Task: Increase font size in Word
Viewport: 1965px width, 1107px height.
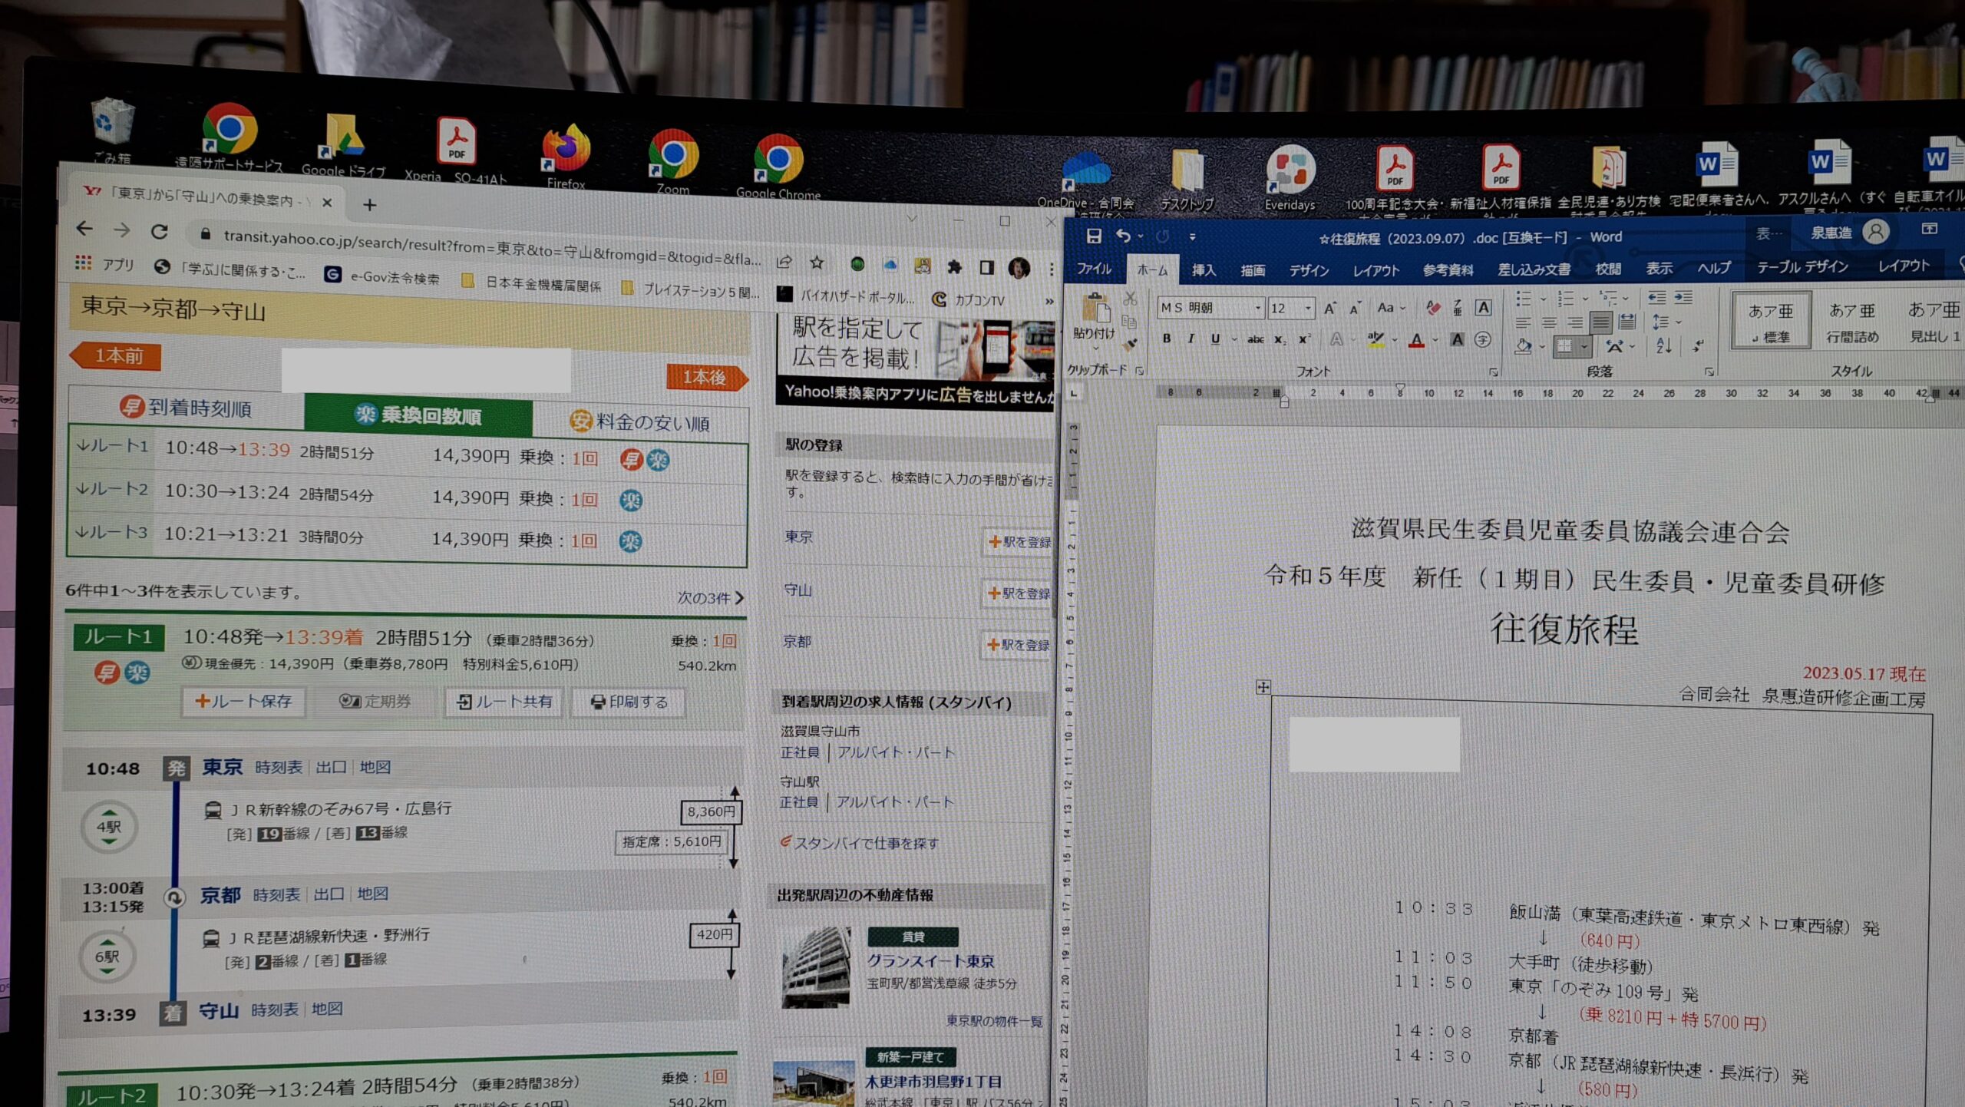Action: [x=1329, y=308]
